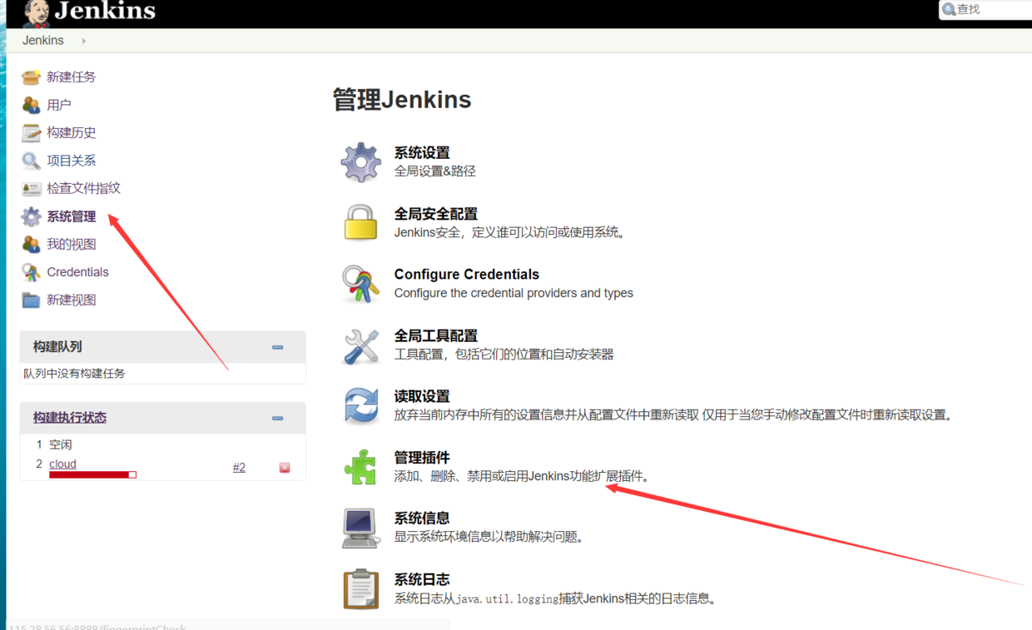Screen dimensions: 1032x630
Task: Click the 系统管理 gear icon
Action: 31,216
